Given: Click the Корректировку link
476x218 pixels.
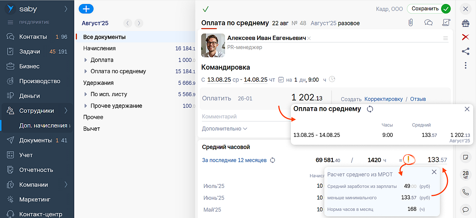Looking at the screenshot, I should click(x=383, y=99).
